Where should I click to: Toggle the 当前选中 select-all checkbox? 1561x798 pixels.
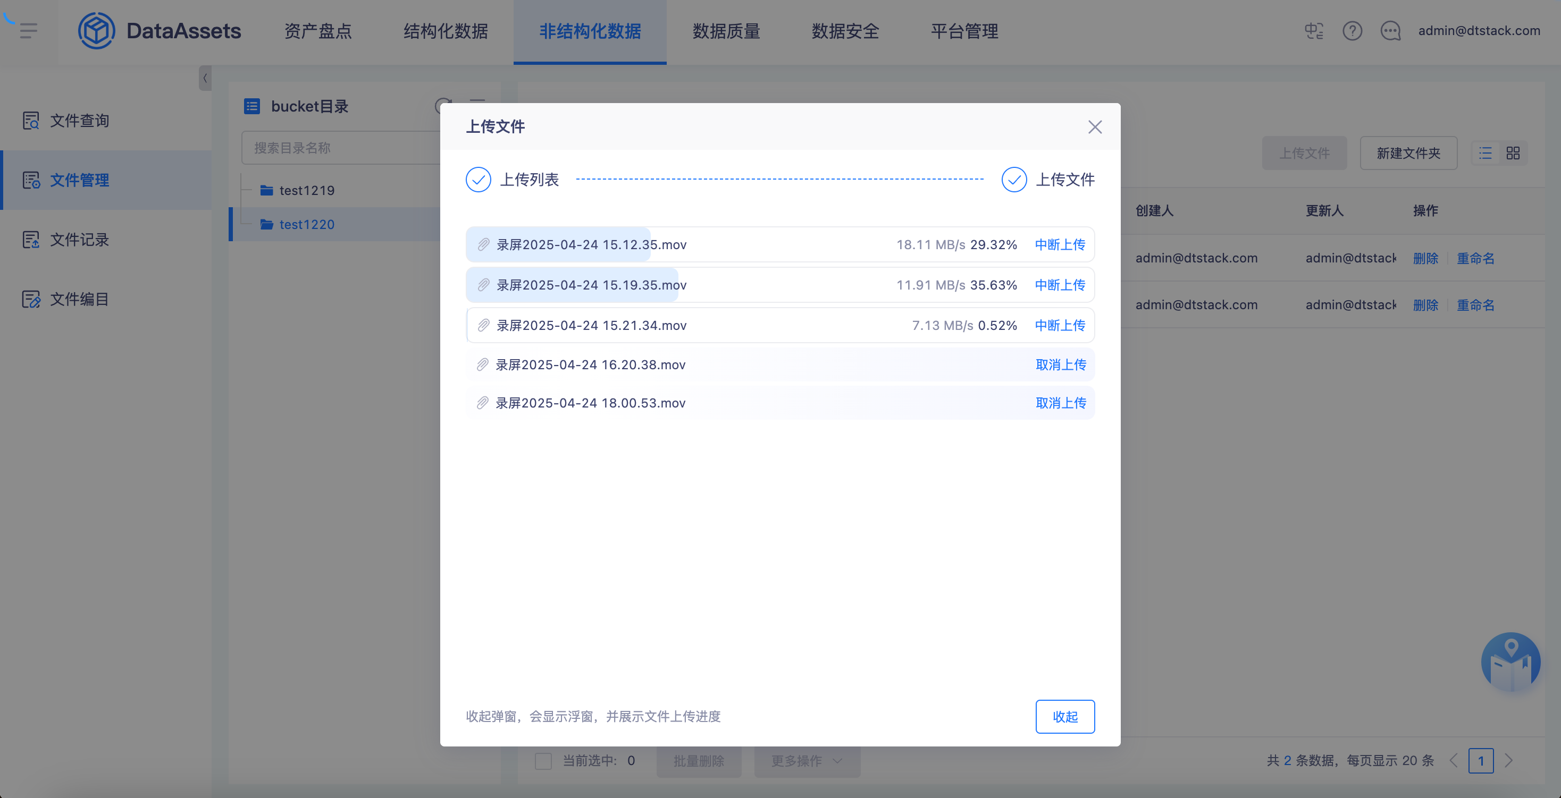tap(543, 761)
